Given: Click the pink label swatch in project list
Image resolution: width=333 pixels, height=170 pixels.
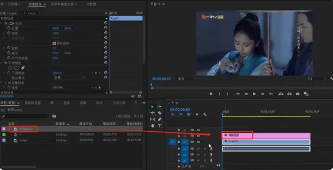Looking at the screenshot, I should [4, 129].
